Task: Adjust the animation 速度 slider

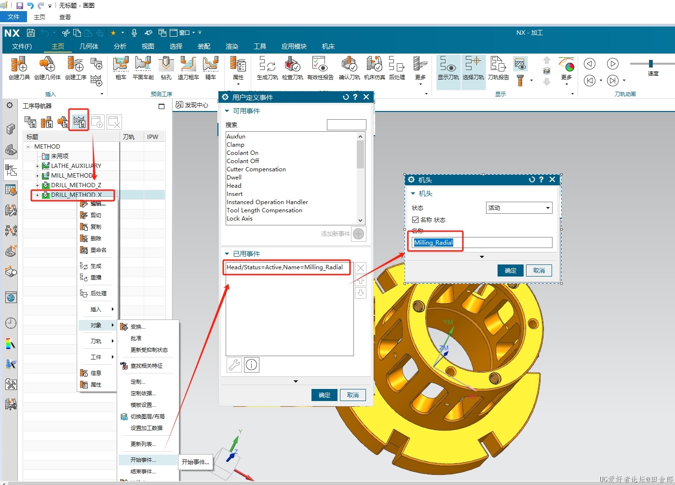Action: tap(651, 64)
